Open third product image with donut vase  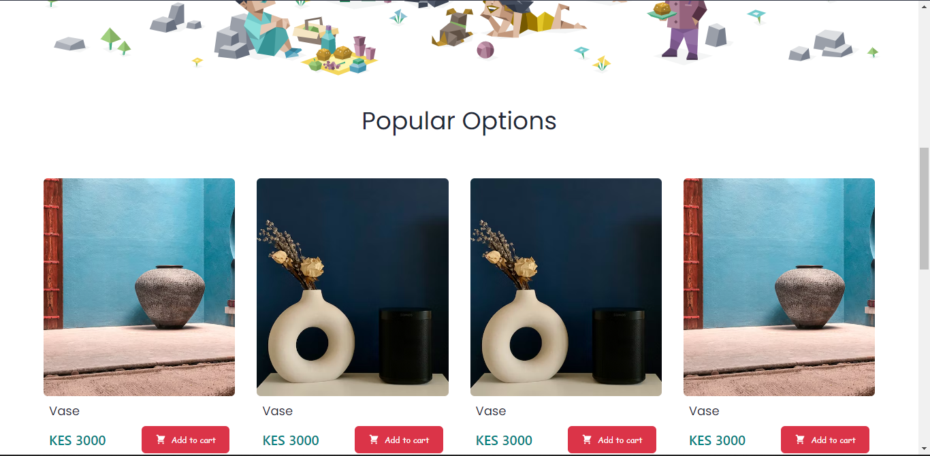click(x=566, y=287)
